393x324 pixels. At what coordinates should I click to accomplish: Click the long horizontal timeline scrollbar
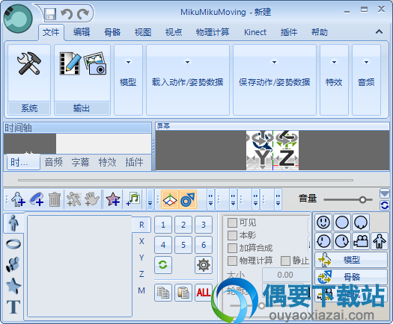coord(186,180)
